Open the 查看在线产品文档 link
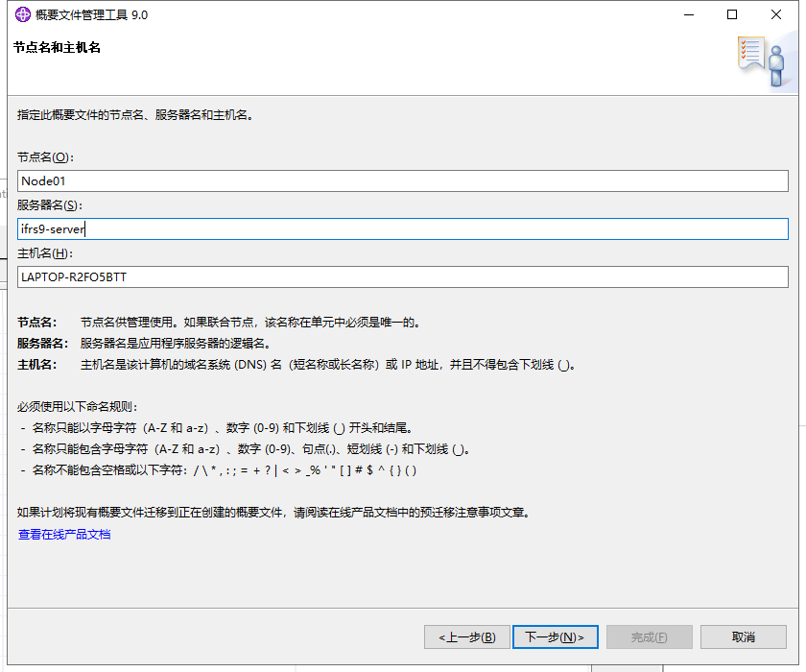The image size is (806, 672). click(x=64, y=534)
